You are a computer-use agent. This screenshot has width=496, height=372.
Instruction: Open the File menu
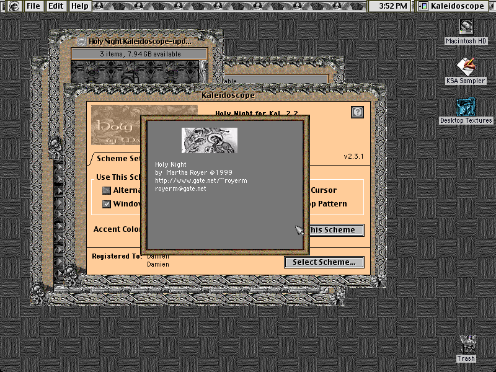pyautogui.click(x=33, y=6)
